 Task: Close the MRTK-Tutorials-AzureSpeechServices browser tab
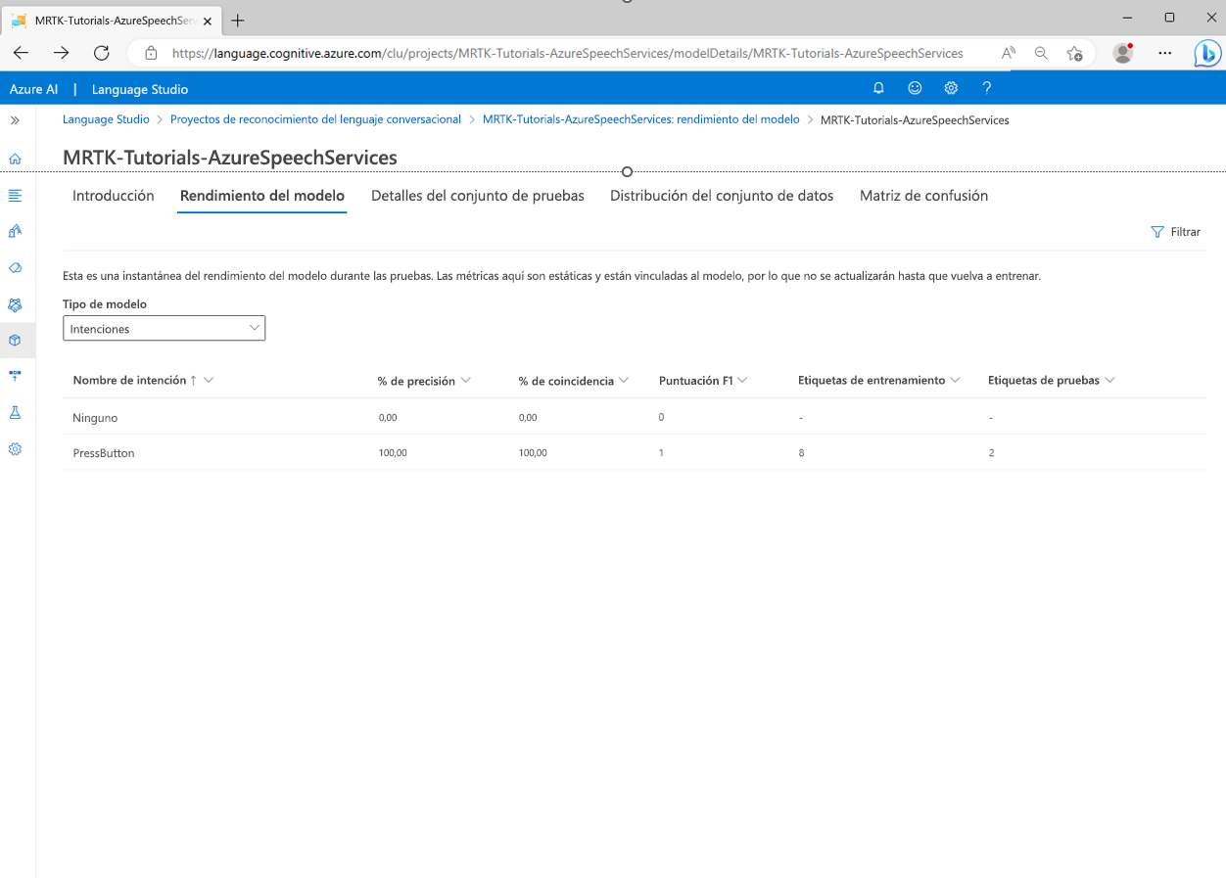(x=207, y=21)
